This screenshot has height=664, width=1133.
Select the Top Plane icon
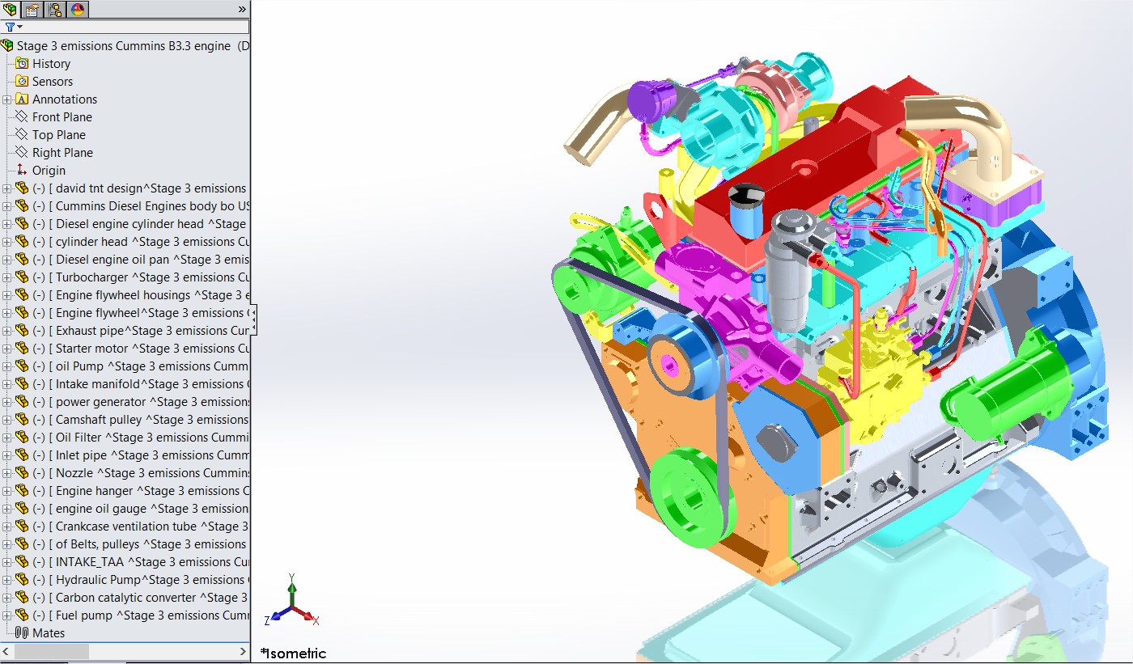(x=22, y=135)
